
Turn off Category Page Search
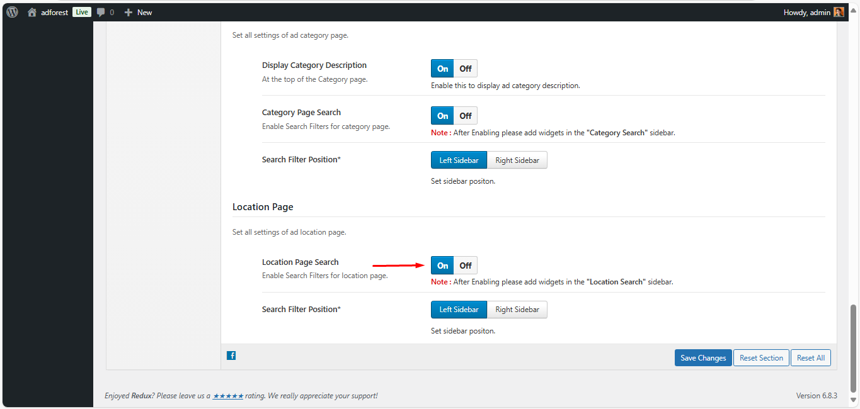click(465, 116)
